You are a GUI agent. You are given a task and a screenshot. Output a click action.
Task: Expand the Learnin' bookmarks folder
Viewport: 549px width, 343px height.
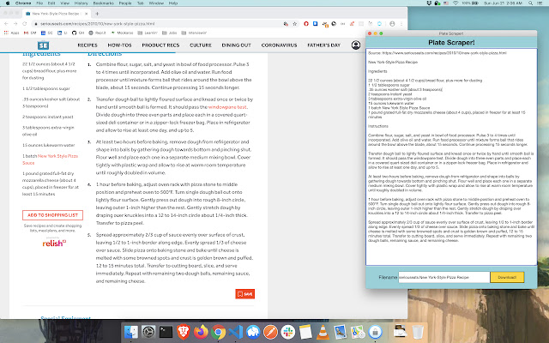click(148, 33)
